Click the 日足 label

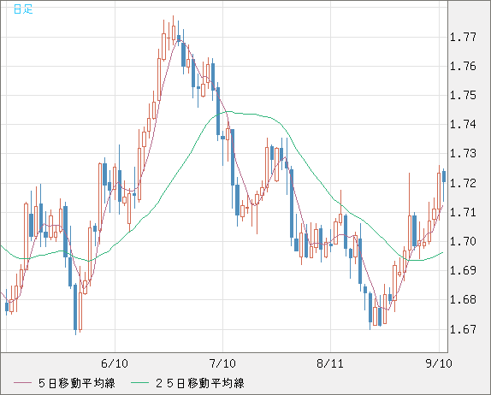(x=23, y=9)
